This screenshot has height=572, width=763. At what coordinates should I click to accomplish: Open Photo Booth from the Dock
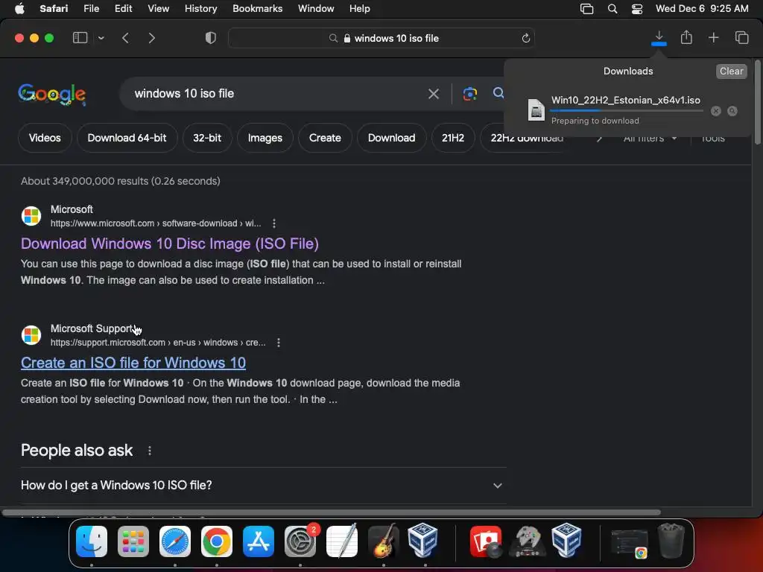pos(486,541)
